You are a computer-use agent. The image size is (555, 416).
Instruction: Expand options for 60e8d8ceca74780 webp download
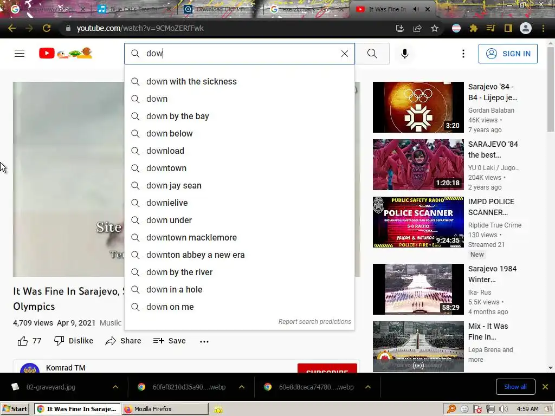click(x=368, y=387)
